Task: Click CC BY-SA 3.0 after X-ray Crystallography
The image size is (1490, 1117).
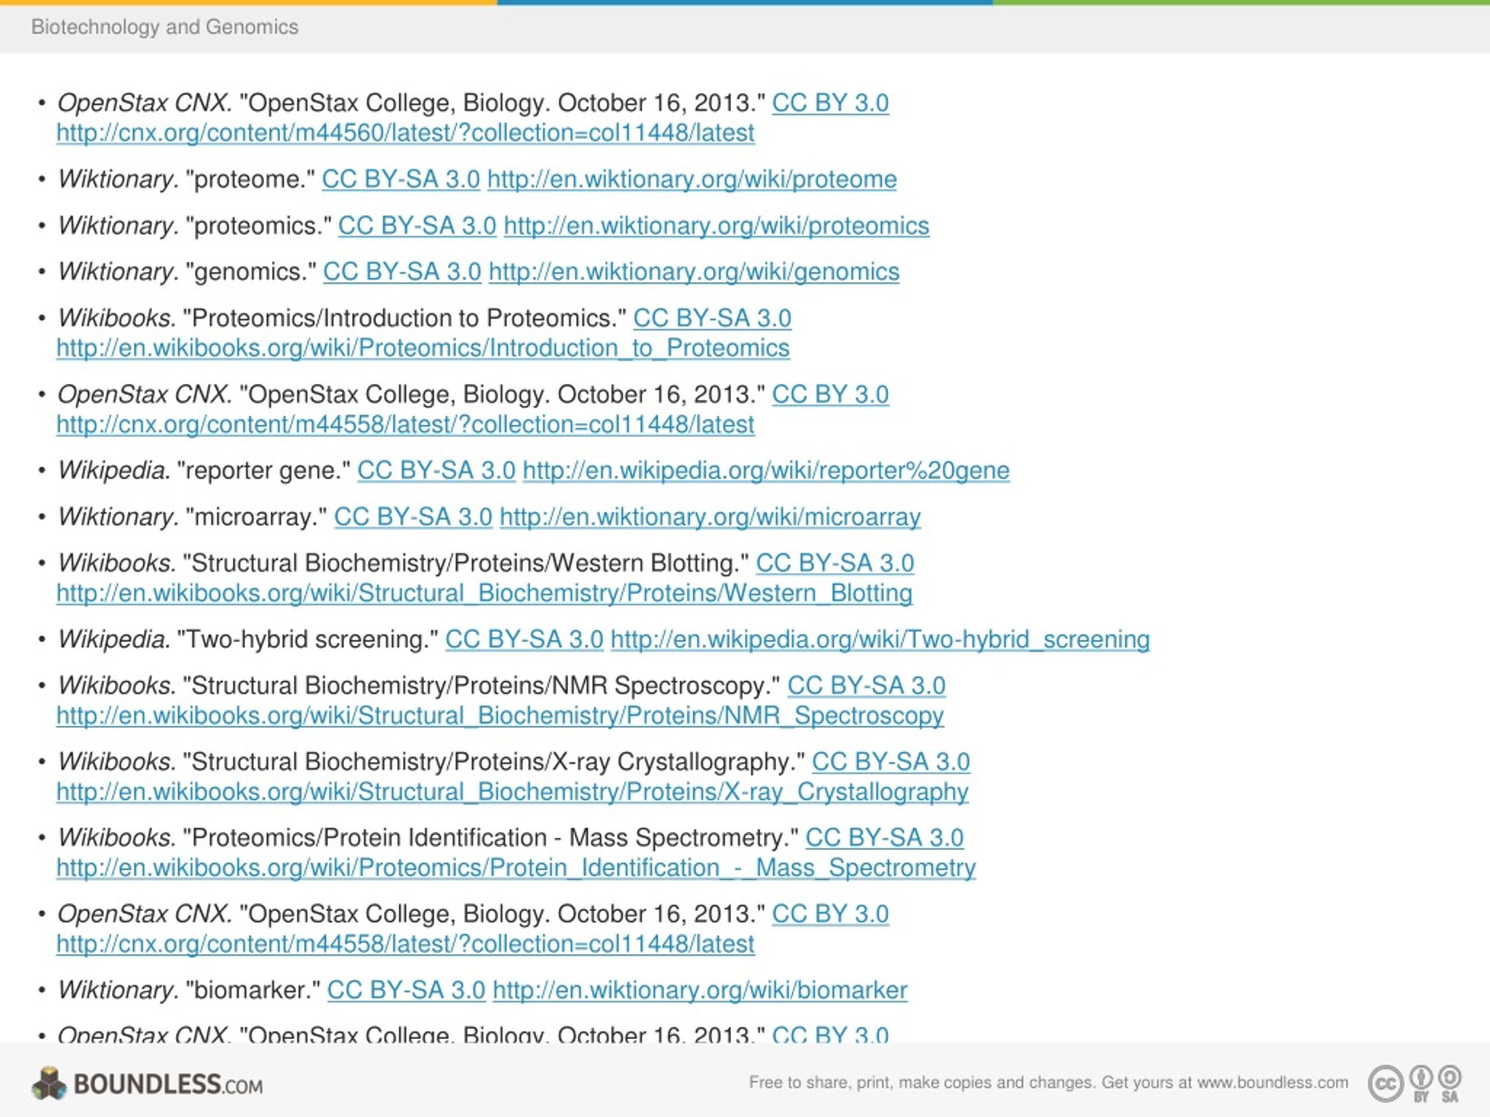Action: [891, 762]
